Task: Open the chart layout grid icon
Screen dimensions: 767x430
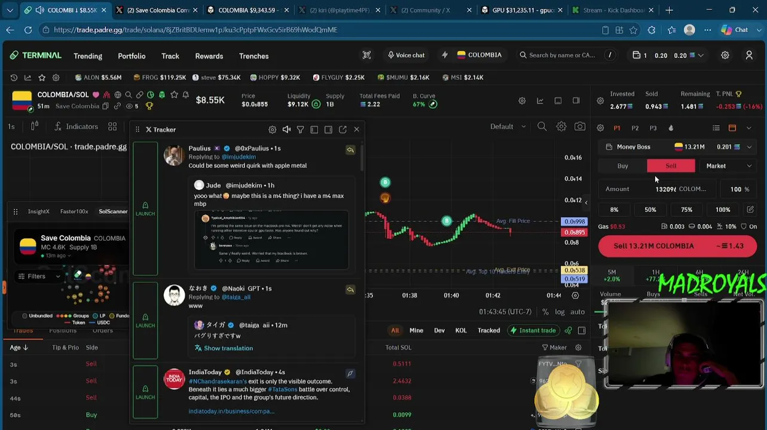Action: pos(112,127)
